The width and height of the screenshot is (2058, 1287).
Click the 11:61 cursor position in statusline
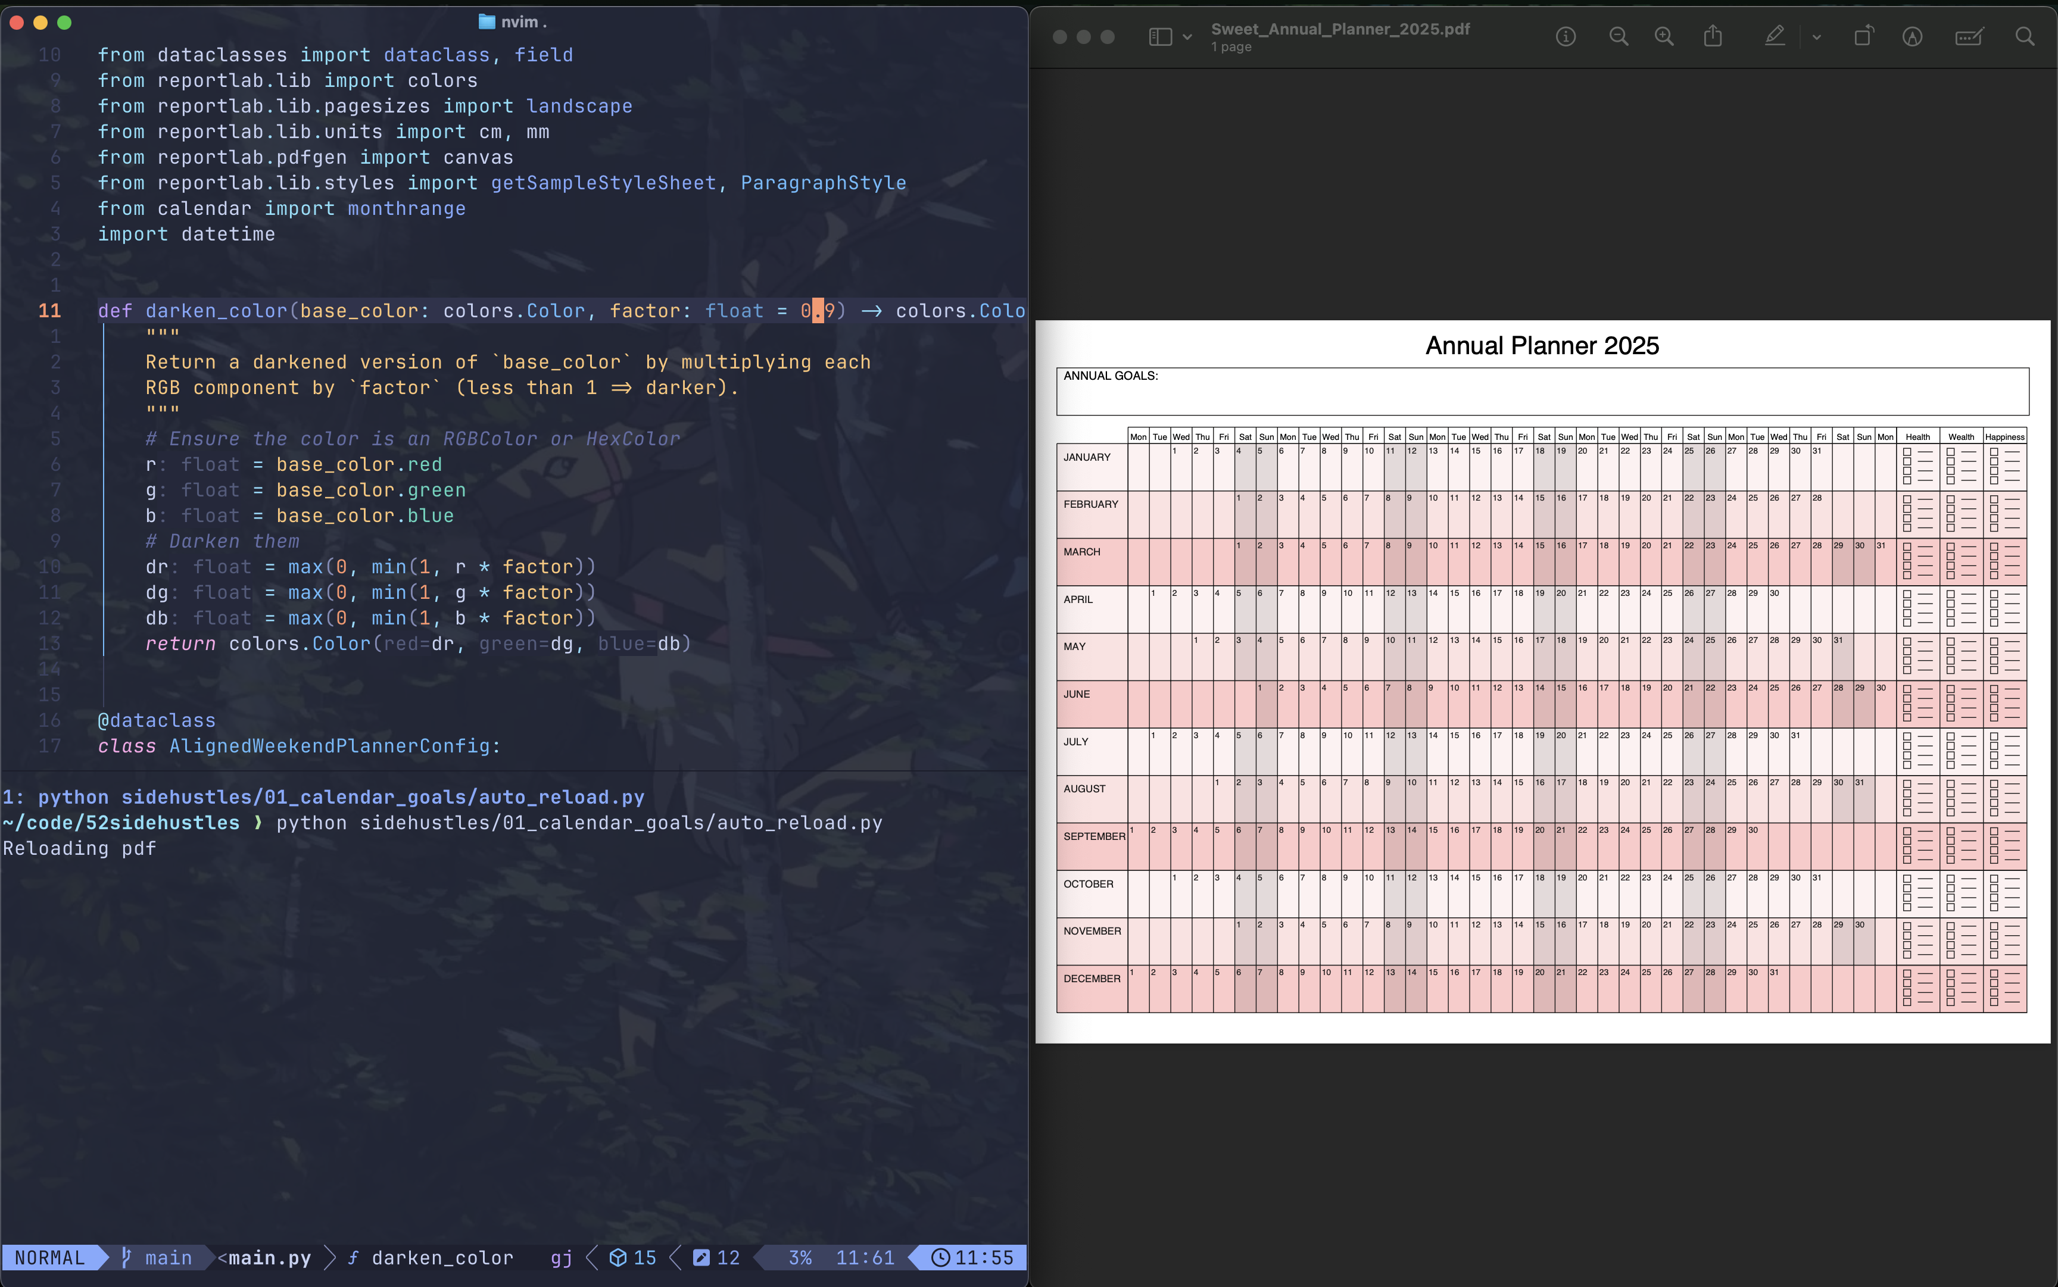[x=865, y=1257]
